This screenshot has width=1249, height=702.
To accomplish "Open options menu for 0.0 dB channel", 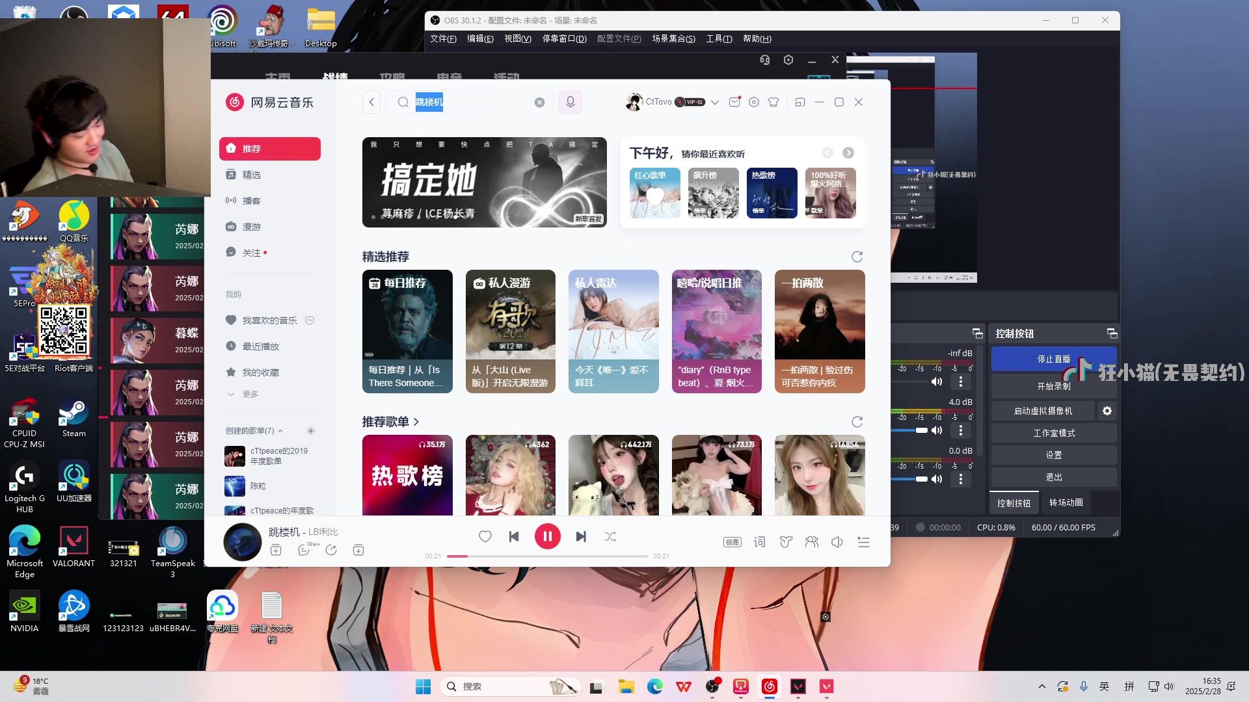I will click(961, 479).
